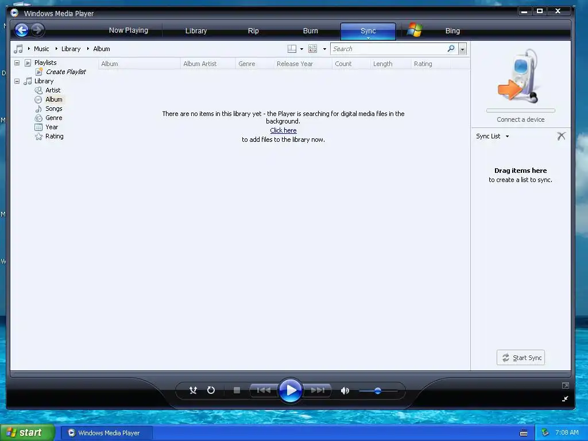
Task: Click Windows Media Player taskbar button
Action: click(106, 433)
